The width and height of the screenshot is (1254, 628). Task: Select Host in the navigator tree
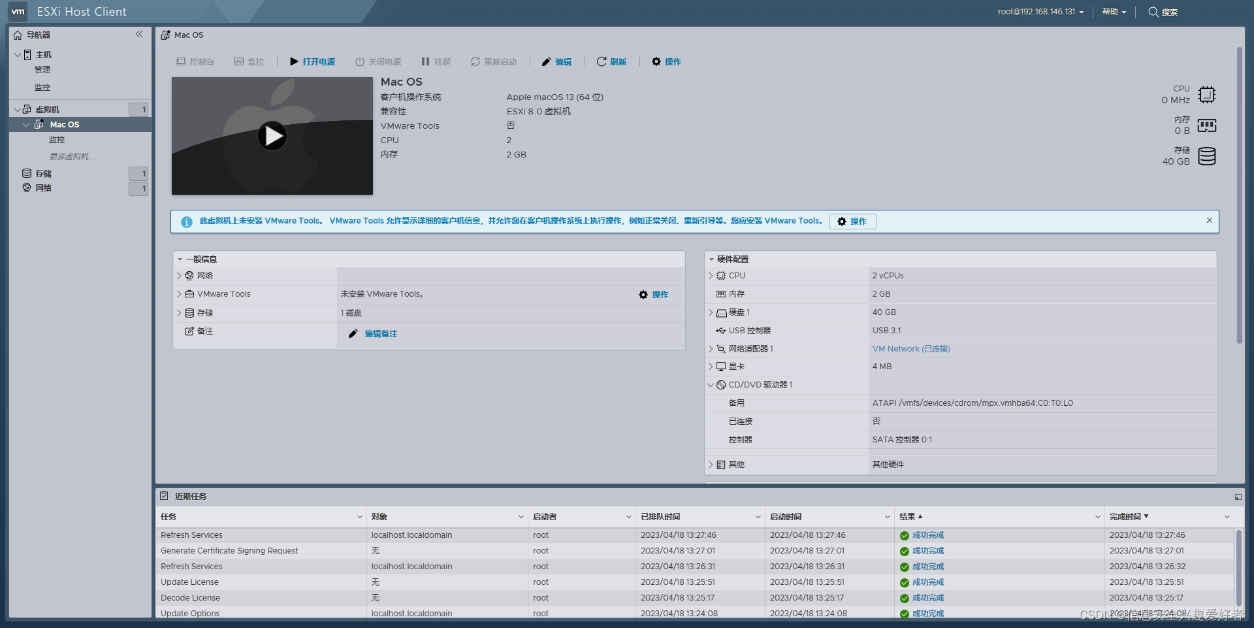point(44,55)
